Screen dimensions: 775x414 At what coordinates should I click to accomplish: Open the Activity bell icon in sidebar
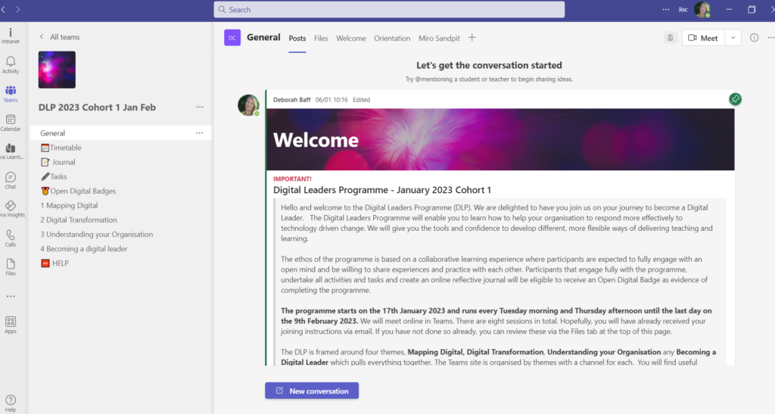11,65
